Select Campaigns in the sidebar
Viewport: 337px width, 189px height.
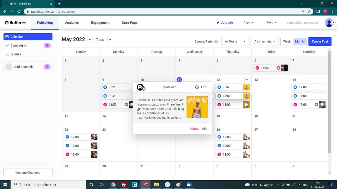pos(18,45)
